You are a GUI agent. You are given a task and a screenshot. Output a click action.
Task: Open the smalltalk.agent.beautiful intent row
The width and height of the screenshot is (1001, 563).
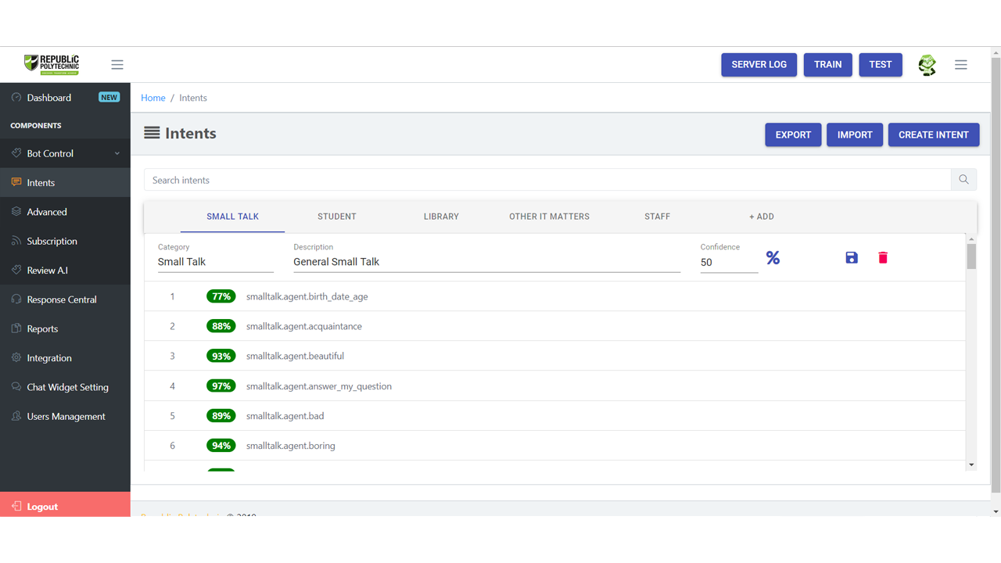pyautogui.click(x=295, y=357)
